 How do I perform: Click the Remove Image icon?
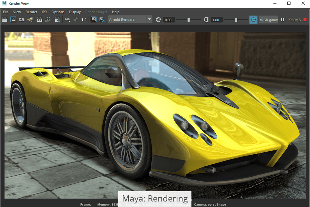(102, 20)
